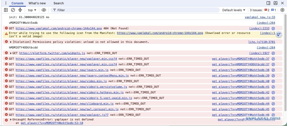The width and height of the screenshot is (287, 126).
Task: Open source link (index):2233
Action: click(x=259, y=28)
